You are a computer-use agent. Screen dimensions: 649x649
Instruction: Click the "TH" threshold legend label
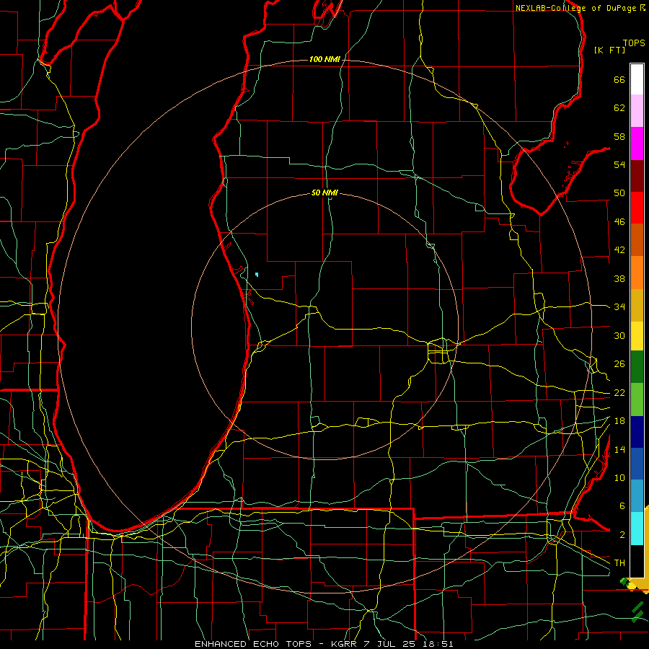pos(619,563)
